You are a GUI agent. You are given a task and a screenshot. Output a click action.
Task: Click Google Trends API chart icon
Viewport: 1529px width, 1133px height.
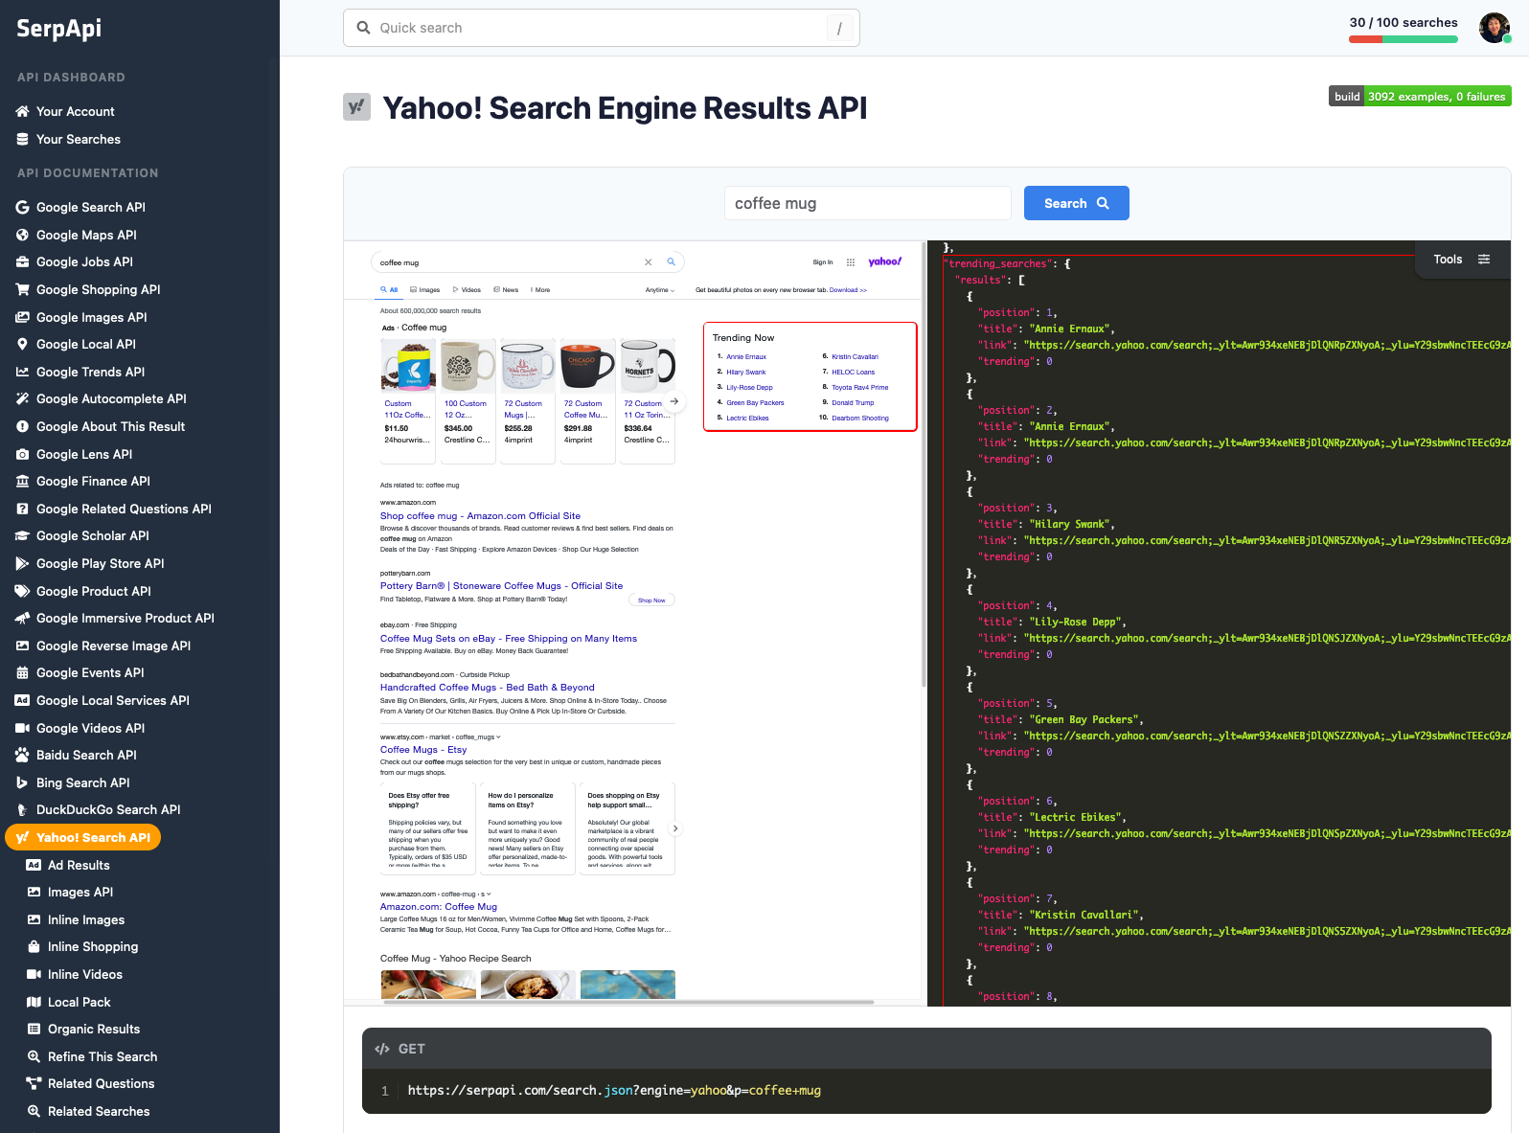22,372
